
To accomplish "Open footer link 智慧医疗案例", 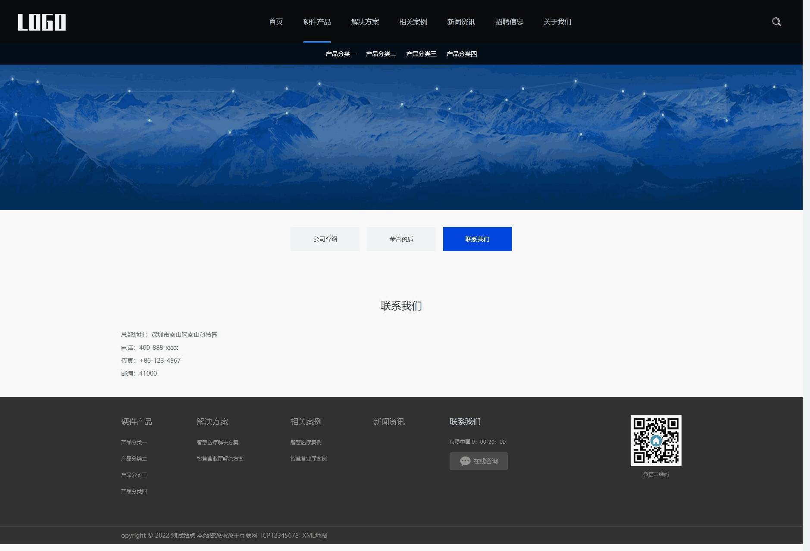I will (x=306, y=442).
